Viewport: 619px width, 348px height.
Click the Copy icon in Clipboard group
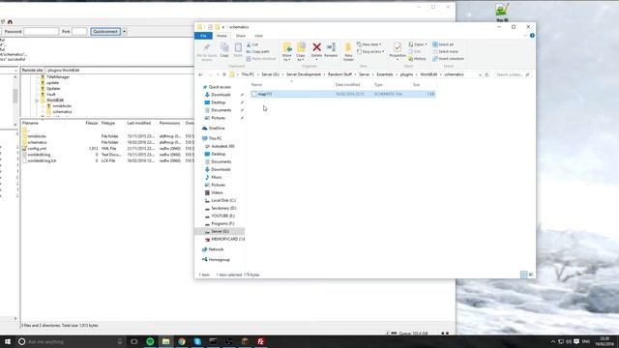pos(224,50)
